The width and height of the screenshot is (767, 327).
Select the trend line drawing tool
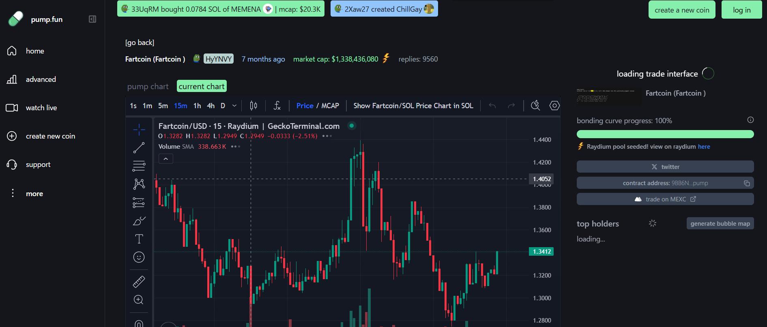point(139,148)
